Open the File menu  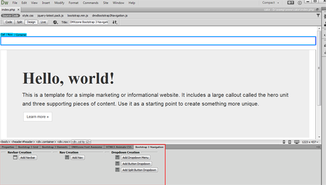pyautogui.click(x=15, y=3)
